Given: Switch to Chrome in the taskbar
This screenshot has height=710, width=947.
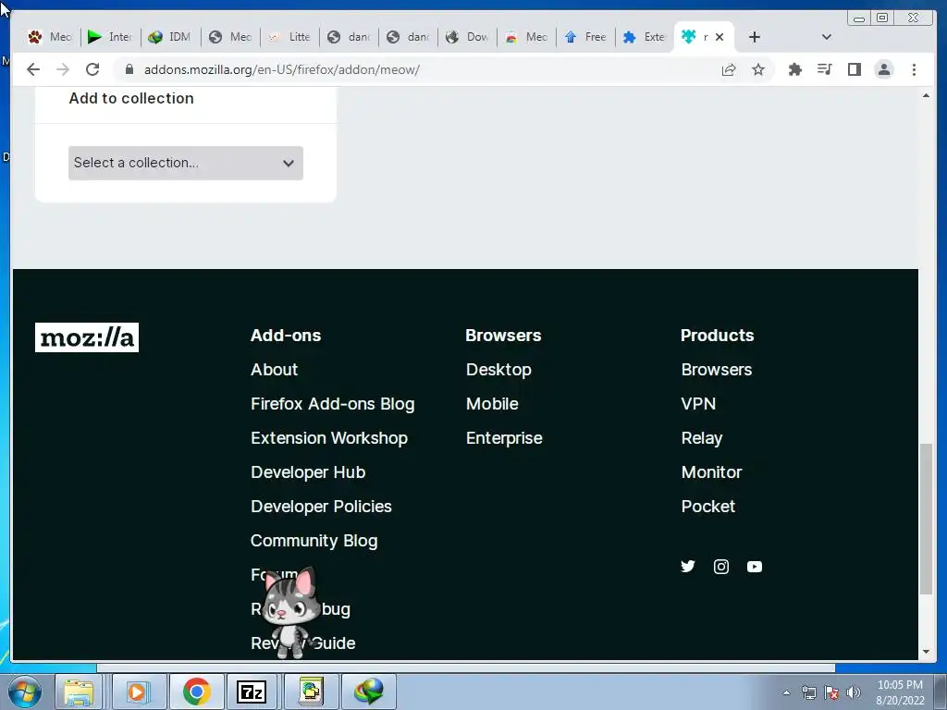Looking at the screenshot, I should click(197, 692).
